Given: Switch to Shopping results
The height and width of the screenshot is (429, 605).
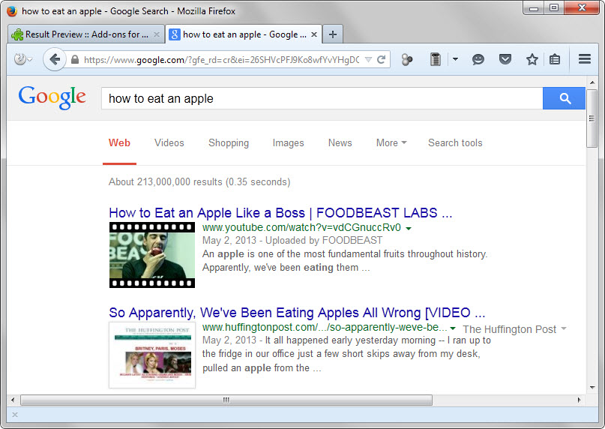Looking at the screenshot, I should click(x=229, y=142).
